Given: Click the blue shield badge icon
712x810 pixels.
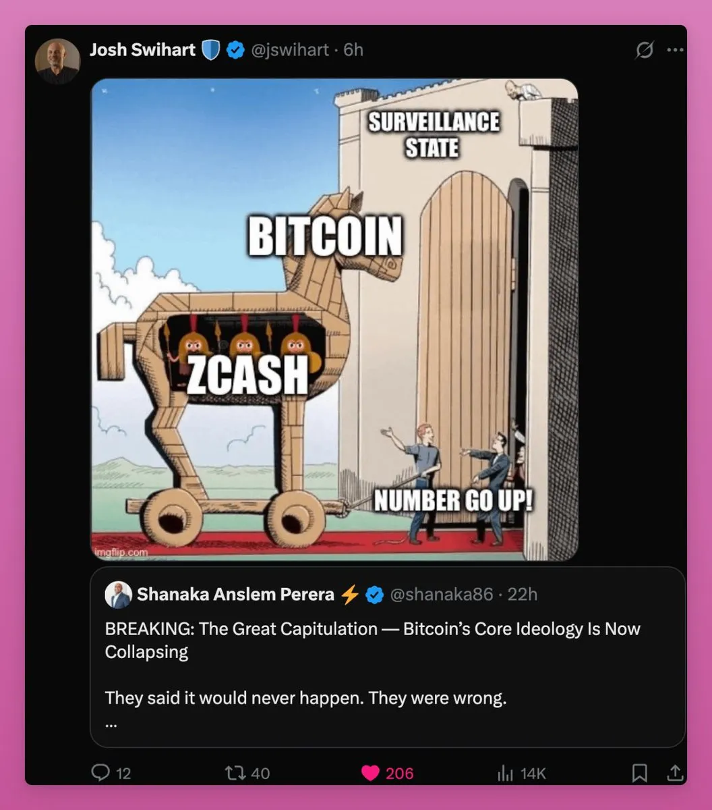Looking at the screenshot, I should pos(211,51).
